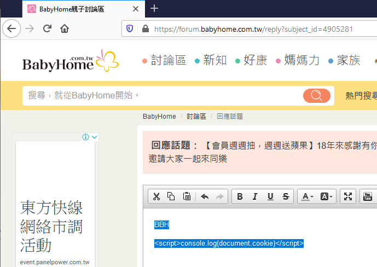The width and height of the screenshot is (377, 267).
Task: Redo the edit in the editor toolbar
Action: click(x=220, y=196)
